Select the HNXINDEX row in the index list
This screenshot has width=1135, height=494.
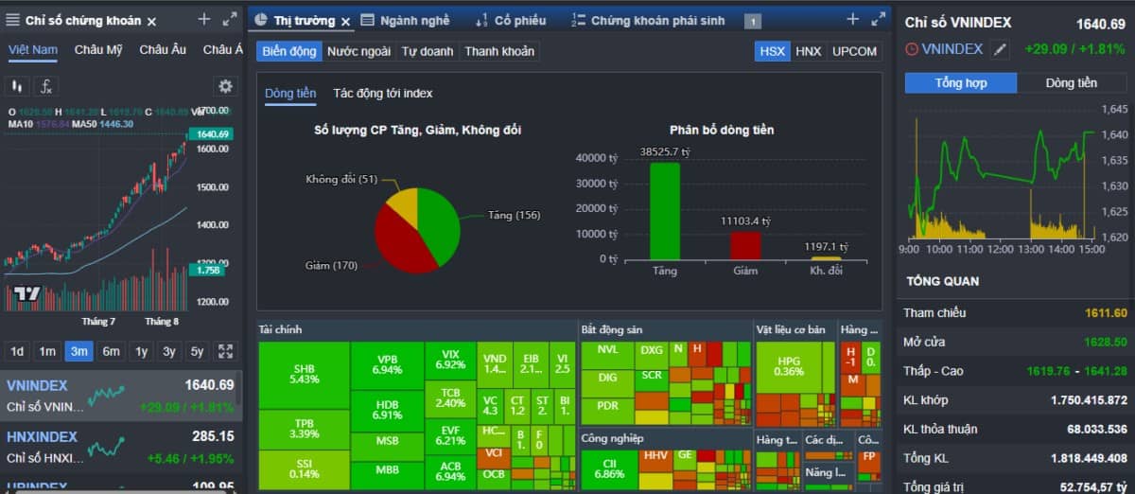(121, 447)
